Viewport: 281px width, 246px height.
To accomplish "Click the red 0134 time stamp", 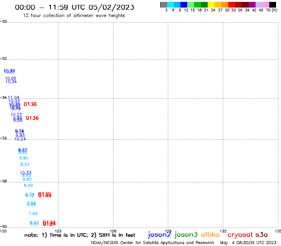I will pos(49,223).
